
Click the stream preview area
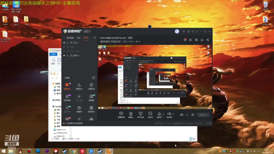click(x=155, y=77)
